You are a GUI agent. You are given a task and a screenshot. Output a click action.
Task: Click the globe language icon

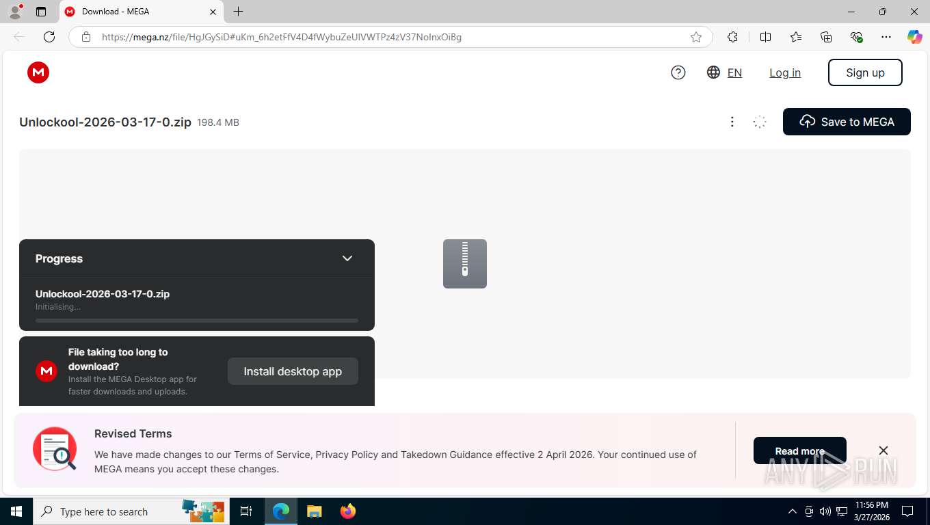click(713, 72)
